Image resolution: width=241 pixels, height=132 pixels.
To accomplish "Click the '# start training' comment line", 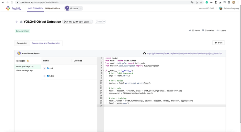I will [118, 98].
